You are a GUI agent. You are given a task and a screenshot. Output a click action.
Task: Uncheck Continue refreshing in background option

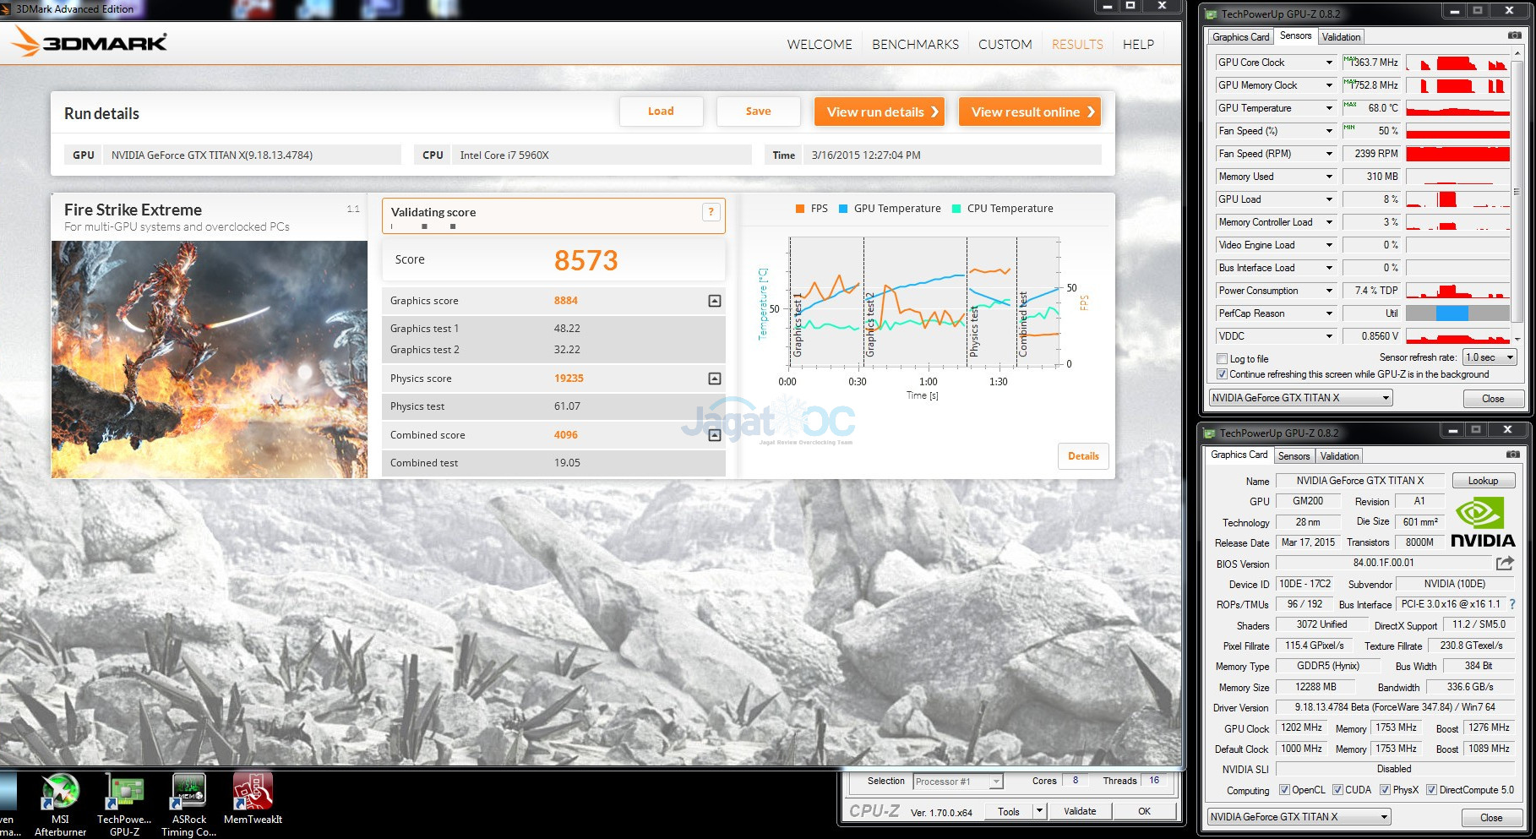(x=1222, y=374)
